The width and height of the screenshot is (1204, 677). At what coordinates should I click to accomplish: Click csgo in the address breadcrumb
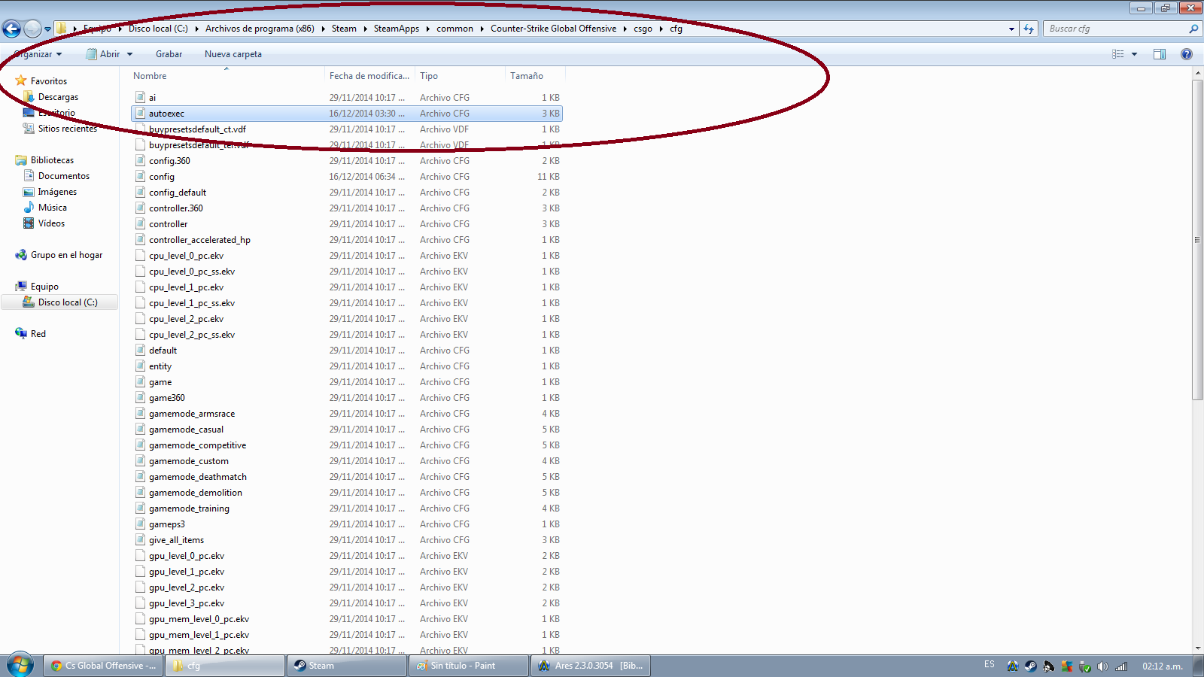tap(643, 29)
